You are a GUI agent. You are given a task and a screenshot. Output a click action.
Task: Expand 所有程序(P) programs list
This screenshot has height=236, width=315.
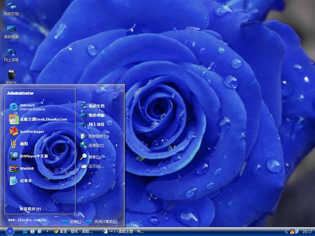[x=31, y=209]
